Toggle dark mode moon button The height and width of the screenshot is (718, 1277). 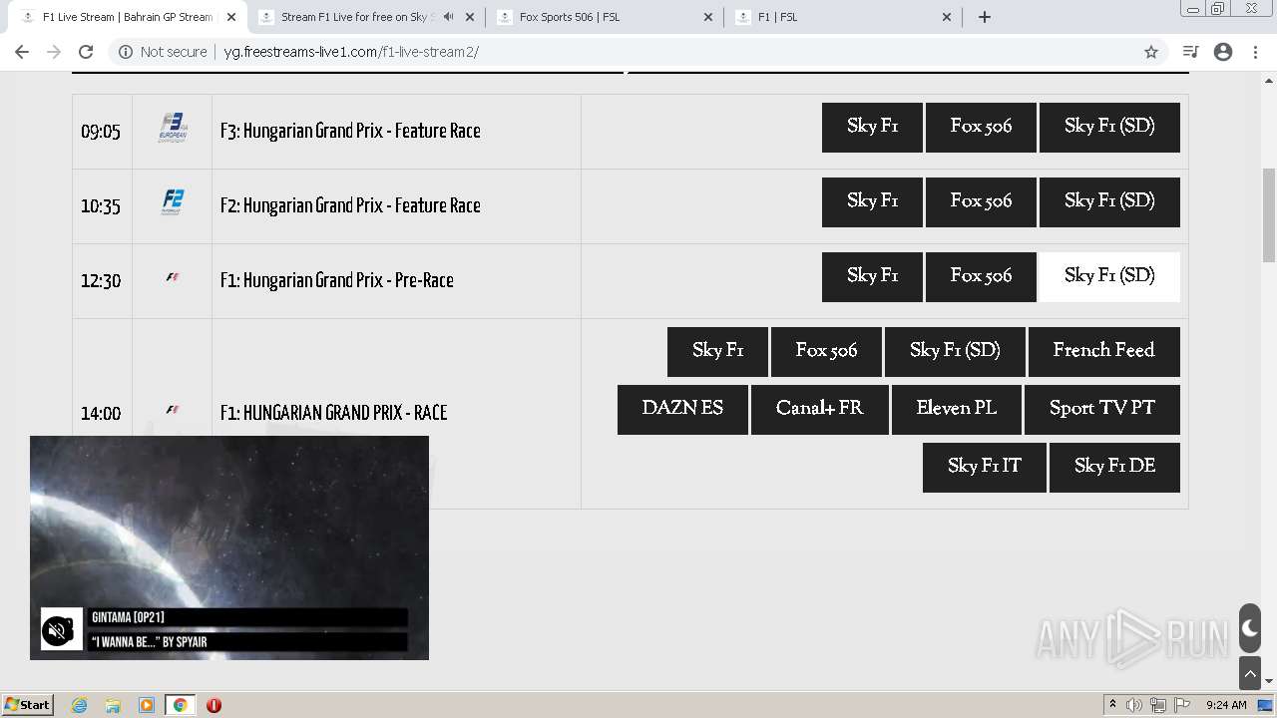pos(1250,628)
